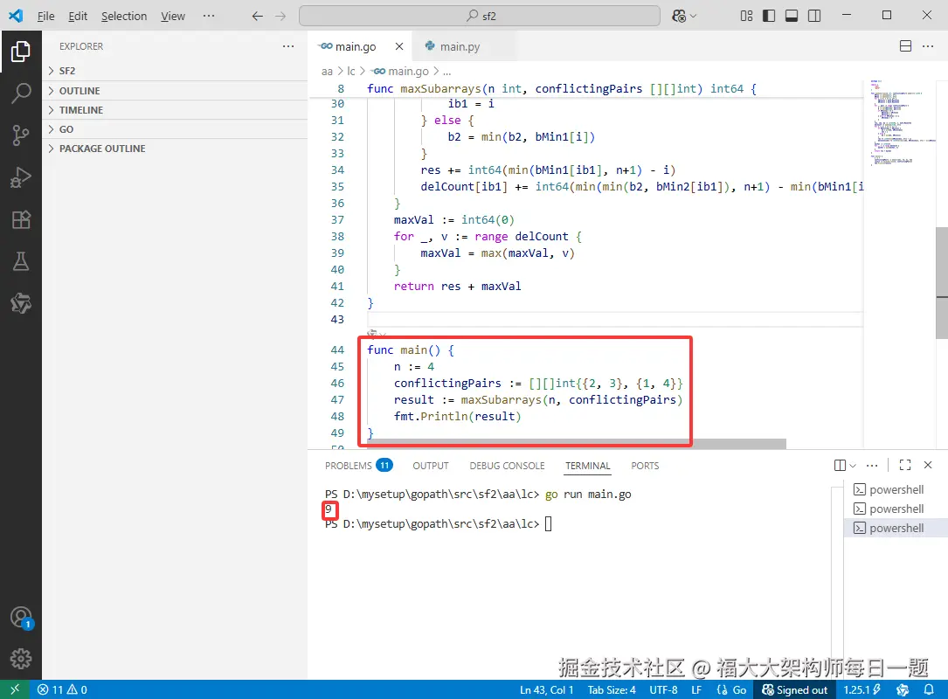
Task: Open the Selection menu
Action: (124, 16)
